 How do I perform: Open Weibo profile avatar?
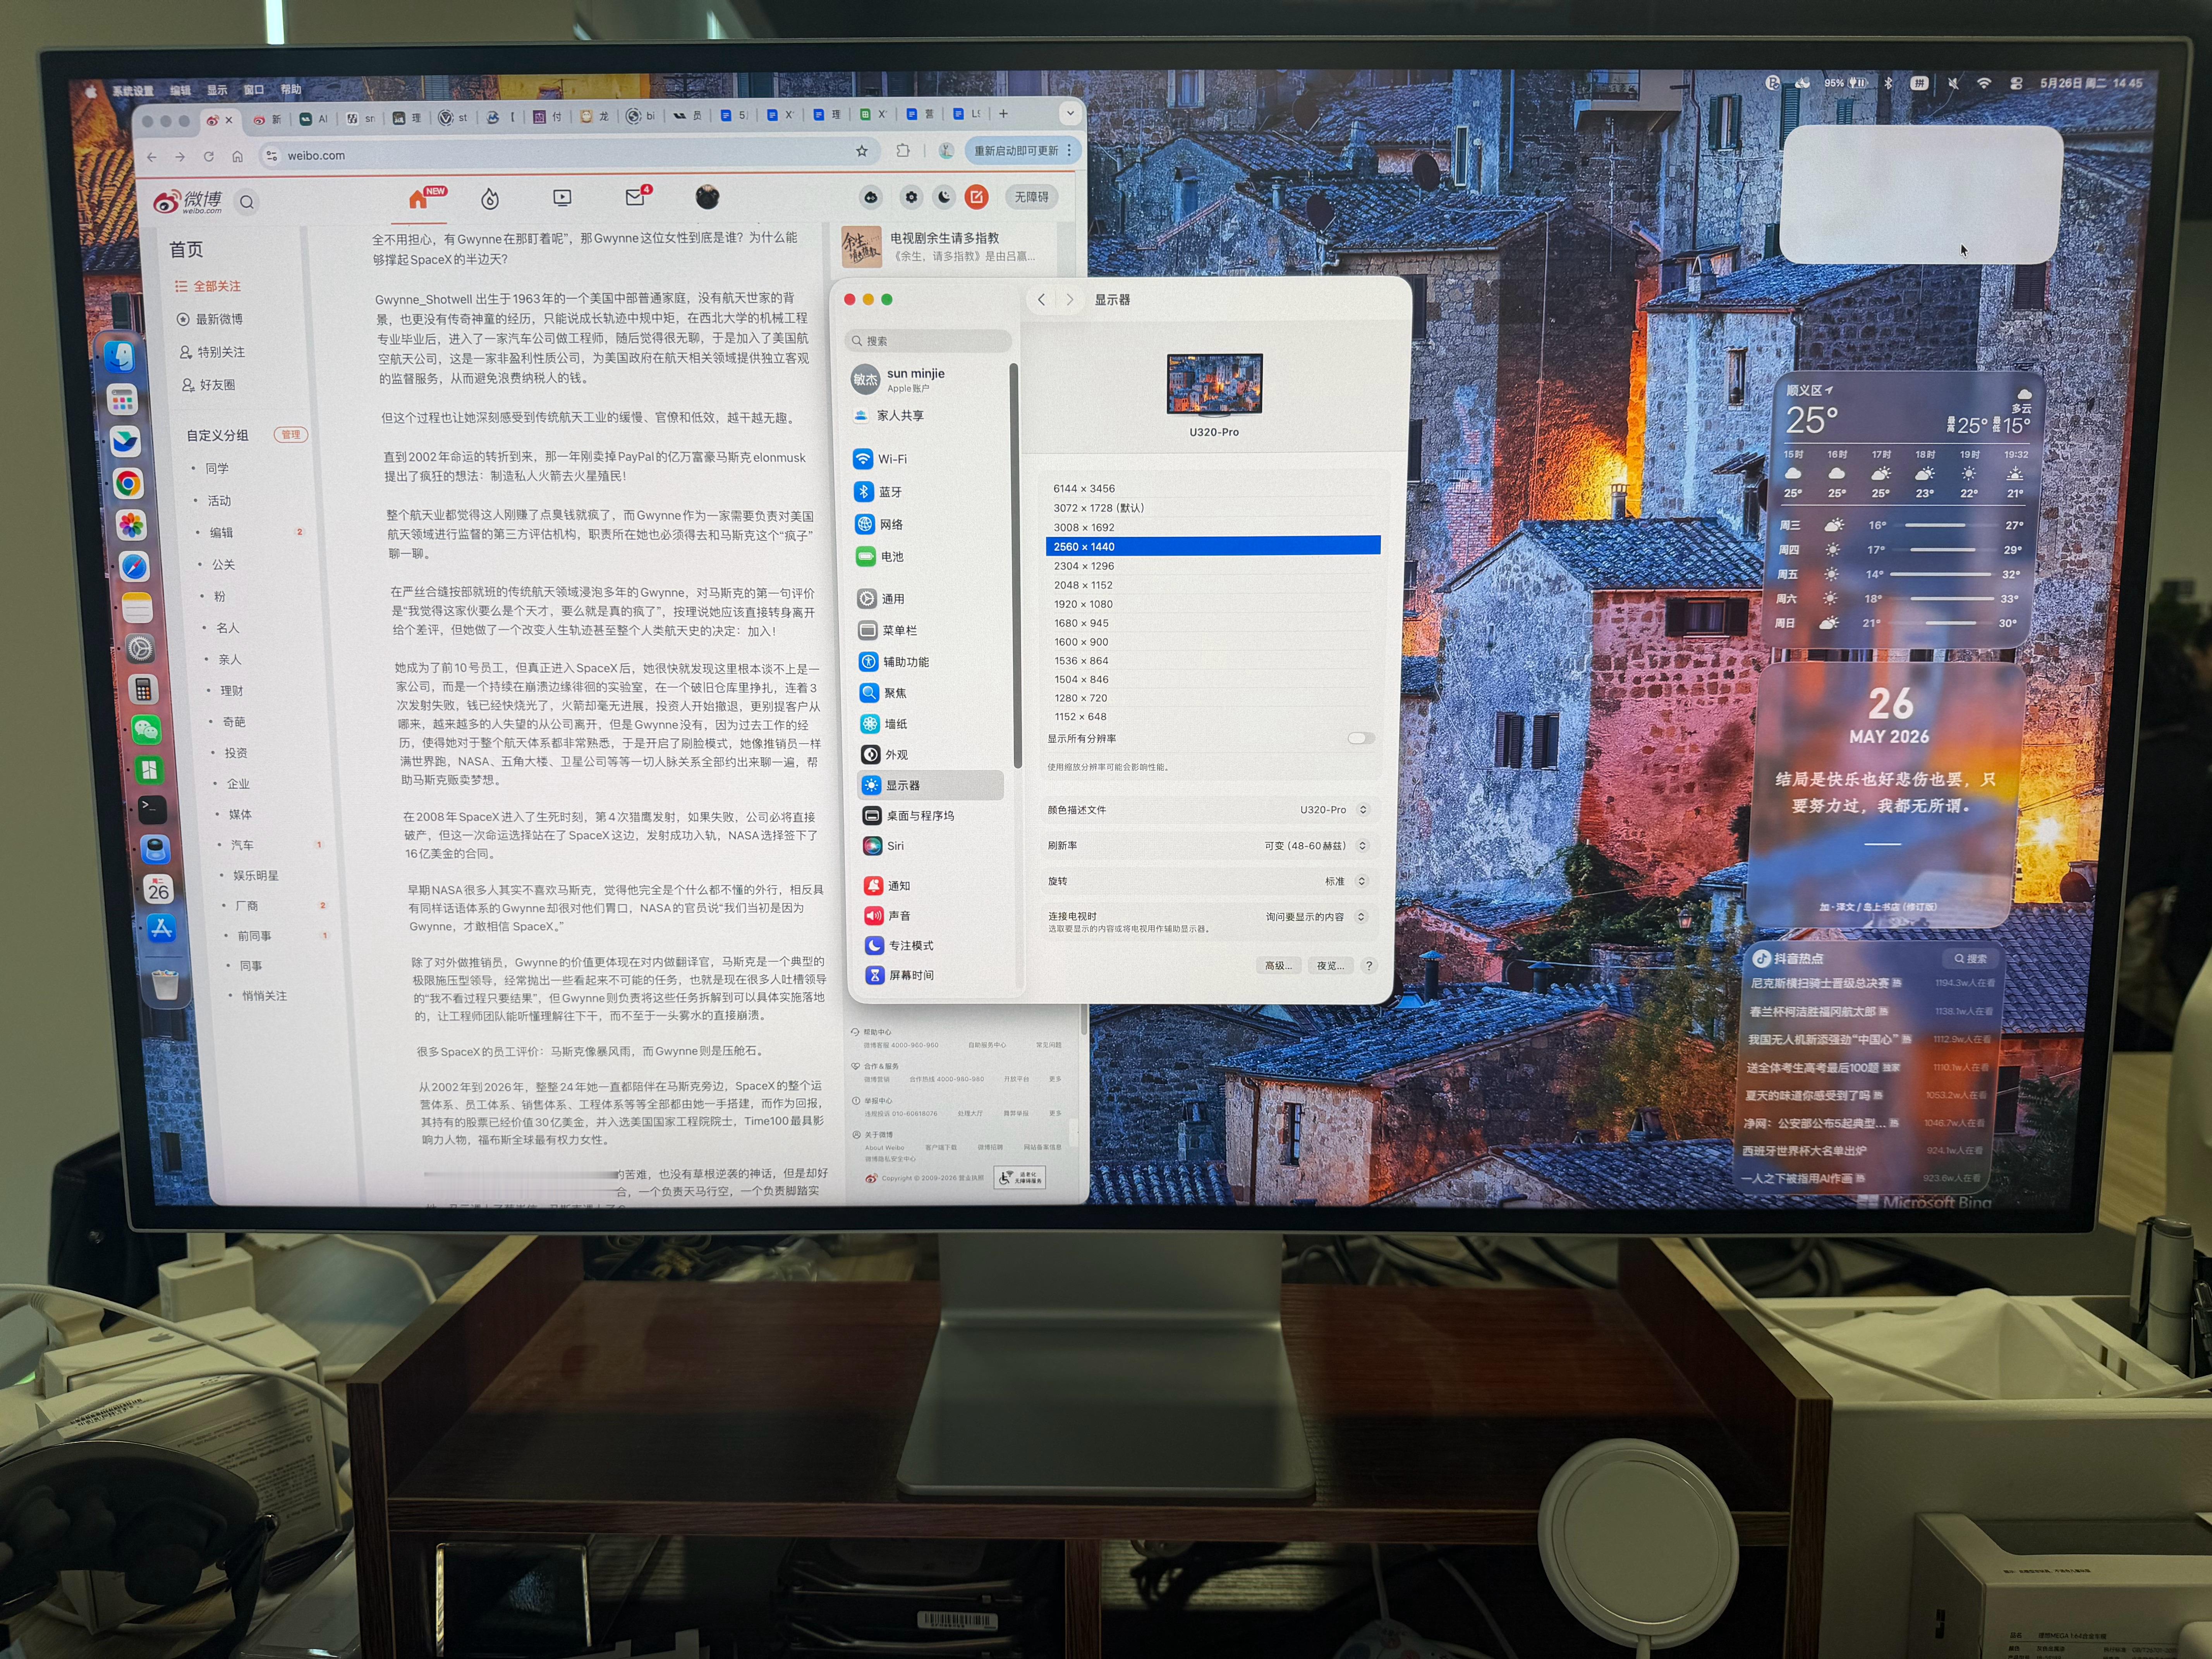[707, 197]
